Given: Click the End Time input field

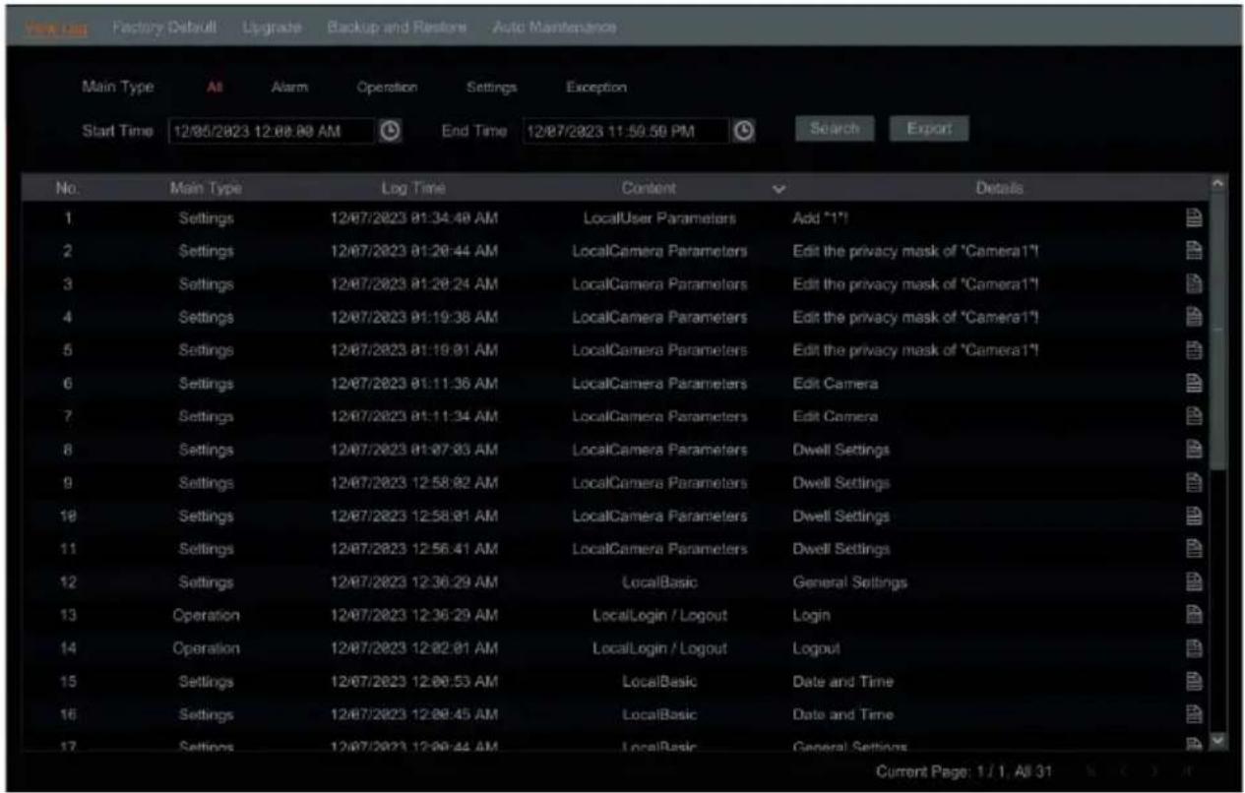Looking at the screenshot, I should pyautogui.click(x=626, y=131).
